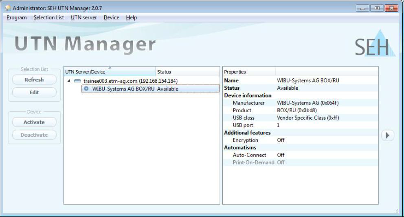The image size is (404, 217).
Task: Select the Encryption property row
Action: (245, 140)
